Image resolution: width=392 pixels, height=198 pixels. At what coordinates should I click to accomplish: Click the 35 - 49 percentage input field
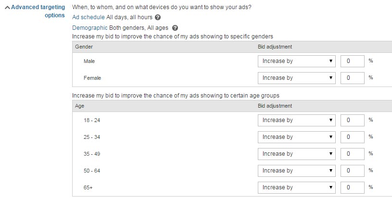352,154
